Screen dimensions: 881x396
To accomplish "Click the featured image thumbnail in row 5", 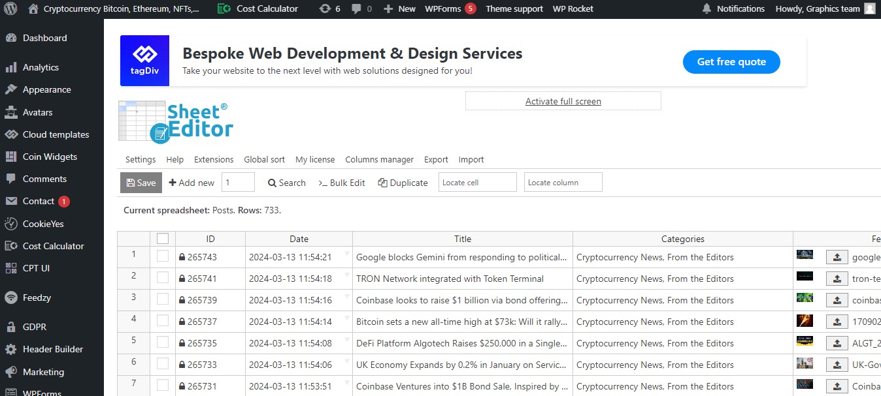I will (x=805, y=341).
